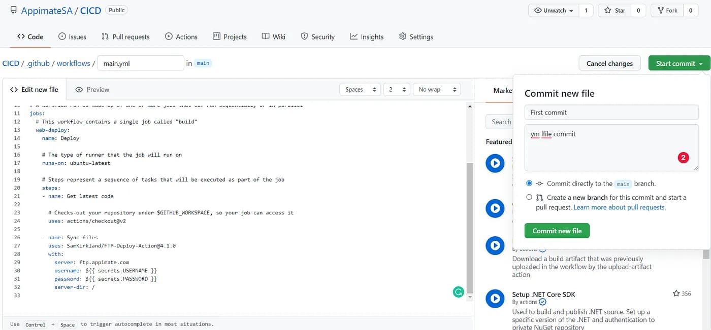This screenshot has width=711, height=330.
Task: Open the Spaces indent mode dropdown
Action: point(360,89)
